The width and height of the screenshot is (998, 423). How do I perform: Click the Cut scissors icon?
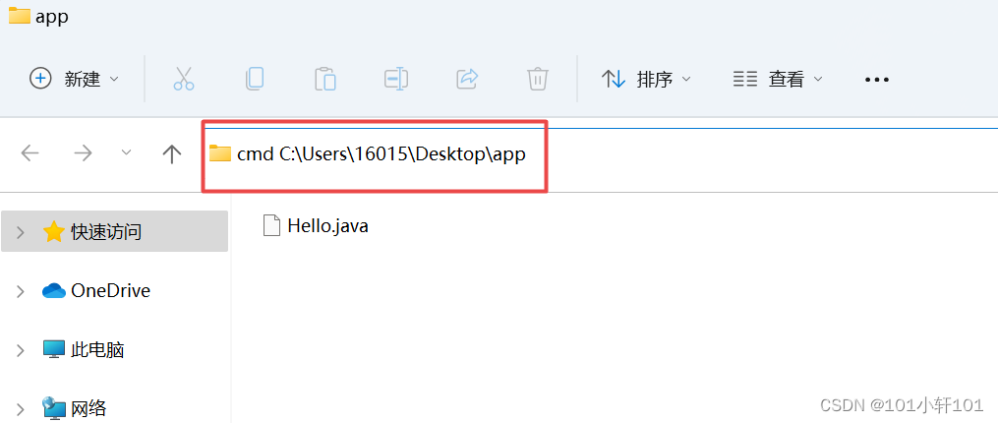[184, 79]
